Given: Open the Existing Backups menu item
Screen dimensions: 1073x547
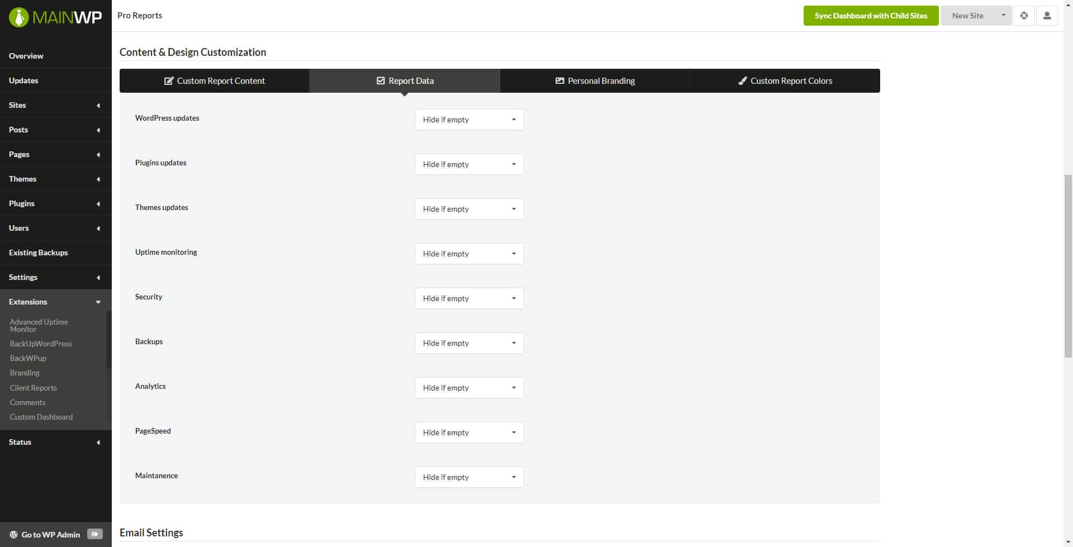Looking at the screenshot, I should [x=38, y=253].
